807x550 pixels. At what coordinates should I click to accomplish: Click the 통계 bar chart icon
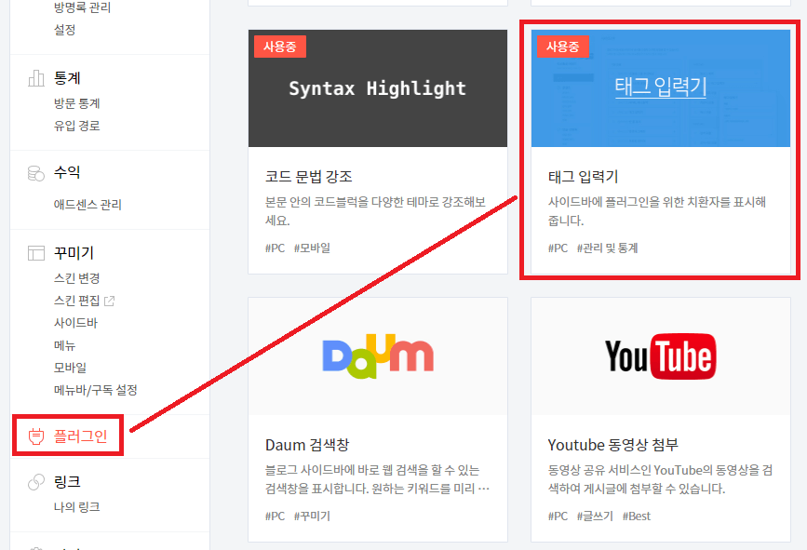pos(36,78)
